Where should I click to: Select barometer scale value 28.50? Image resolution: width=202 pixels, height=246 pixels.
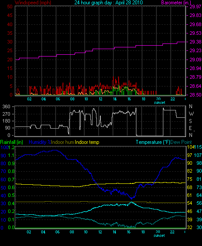tap(195, 95)
